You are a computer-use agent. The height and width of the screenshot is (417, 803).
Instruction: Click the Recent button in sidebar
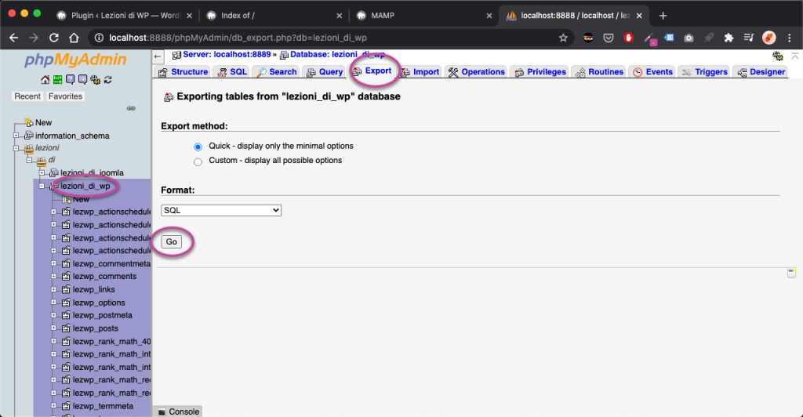pos(27,96)
